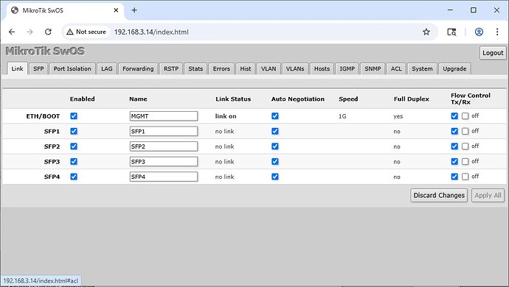Click the 'yes' full duplex value
Viewport: 509px width, 287px height.
point(398,116)
